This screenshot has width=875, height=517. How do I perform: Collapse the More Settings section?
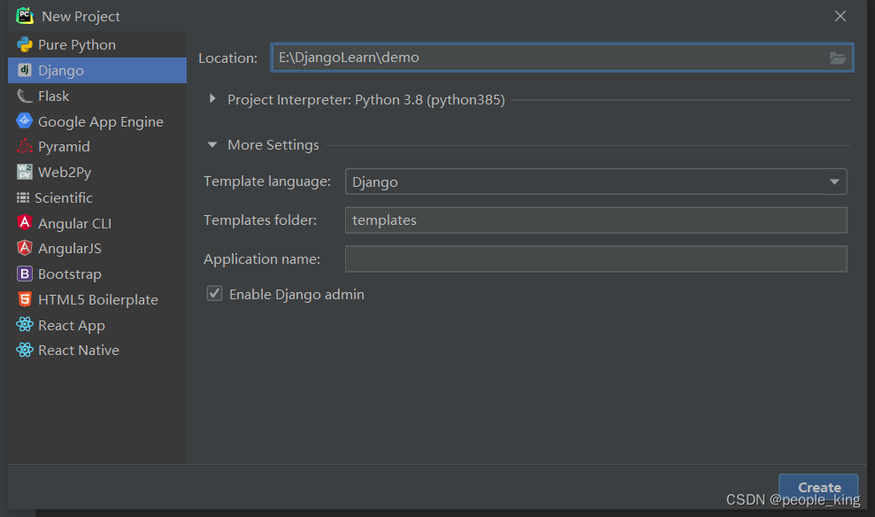point(212,144)
